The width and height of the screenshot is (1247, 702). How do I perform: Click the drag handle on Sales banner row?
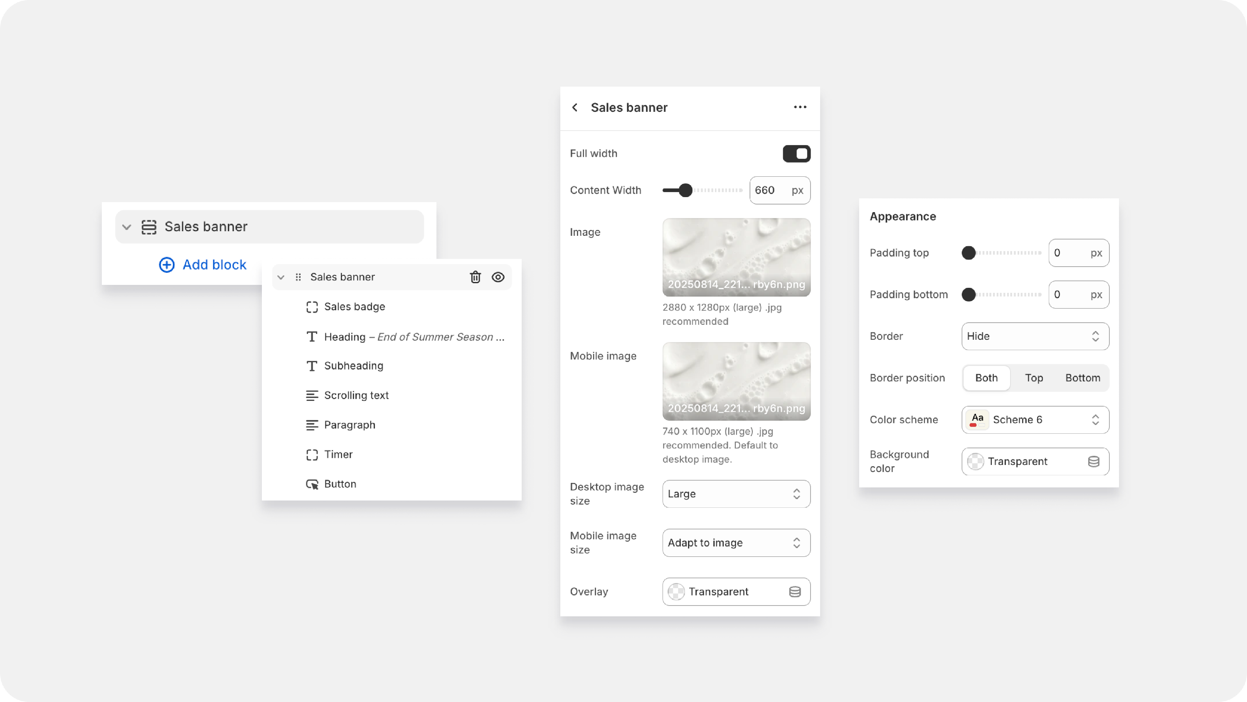[298, 277]
